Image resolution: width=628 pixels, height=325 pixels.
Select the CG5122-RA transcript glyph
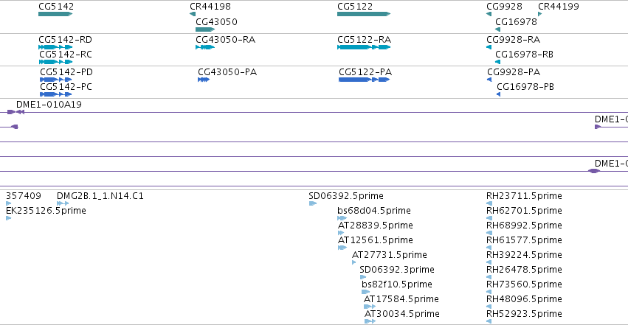pyautogui.click(x=364, y=47)
